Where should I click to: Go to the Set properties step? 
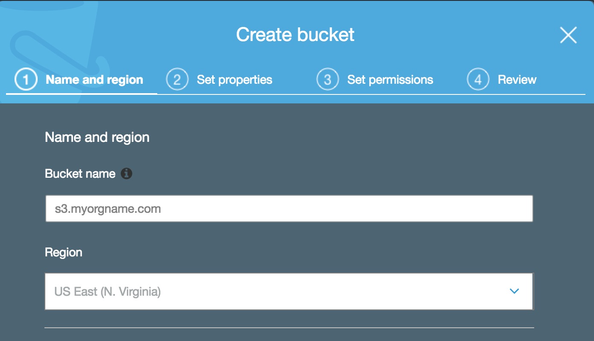pos(235,80)
